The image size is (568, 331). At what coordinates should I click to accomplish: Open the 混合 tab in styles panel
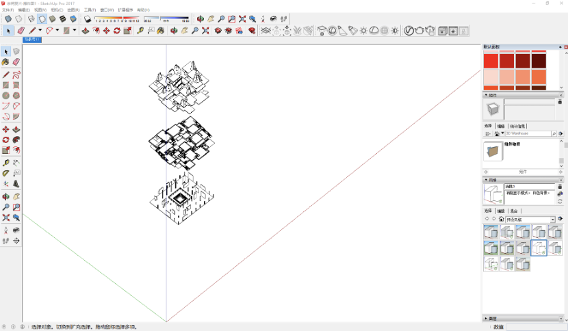[514, 211]
